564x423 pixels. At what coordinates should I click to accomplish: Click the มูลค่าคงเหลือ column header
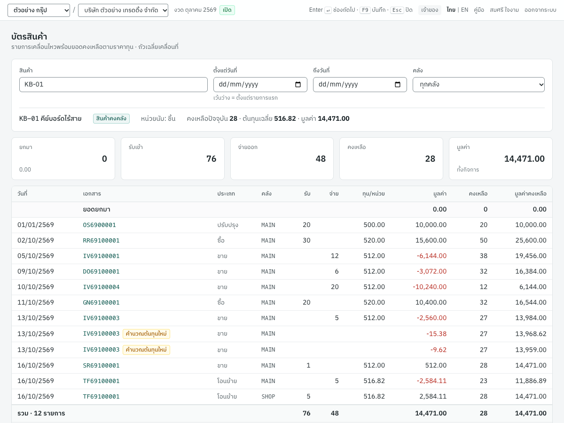(x=531, y=194)
